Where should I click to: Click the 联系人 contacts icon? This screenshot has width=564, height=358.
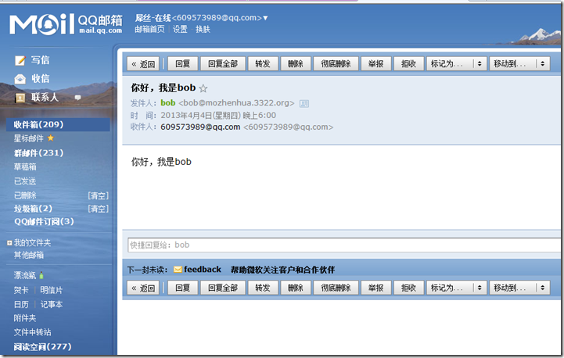20,98
